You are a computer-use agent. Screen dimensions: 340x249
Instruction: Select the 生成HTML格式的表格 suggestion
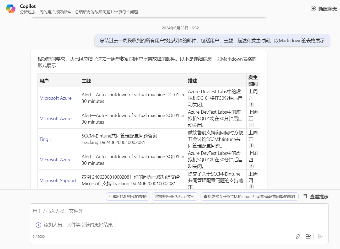pyautogui.click(x=128, y=197)
